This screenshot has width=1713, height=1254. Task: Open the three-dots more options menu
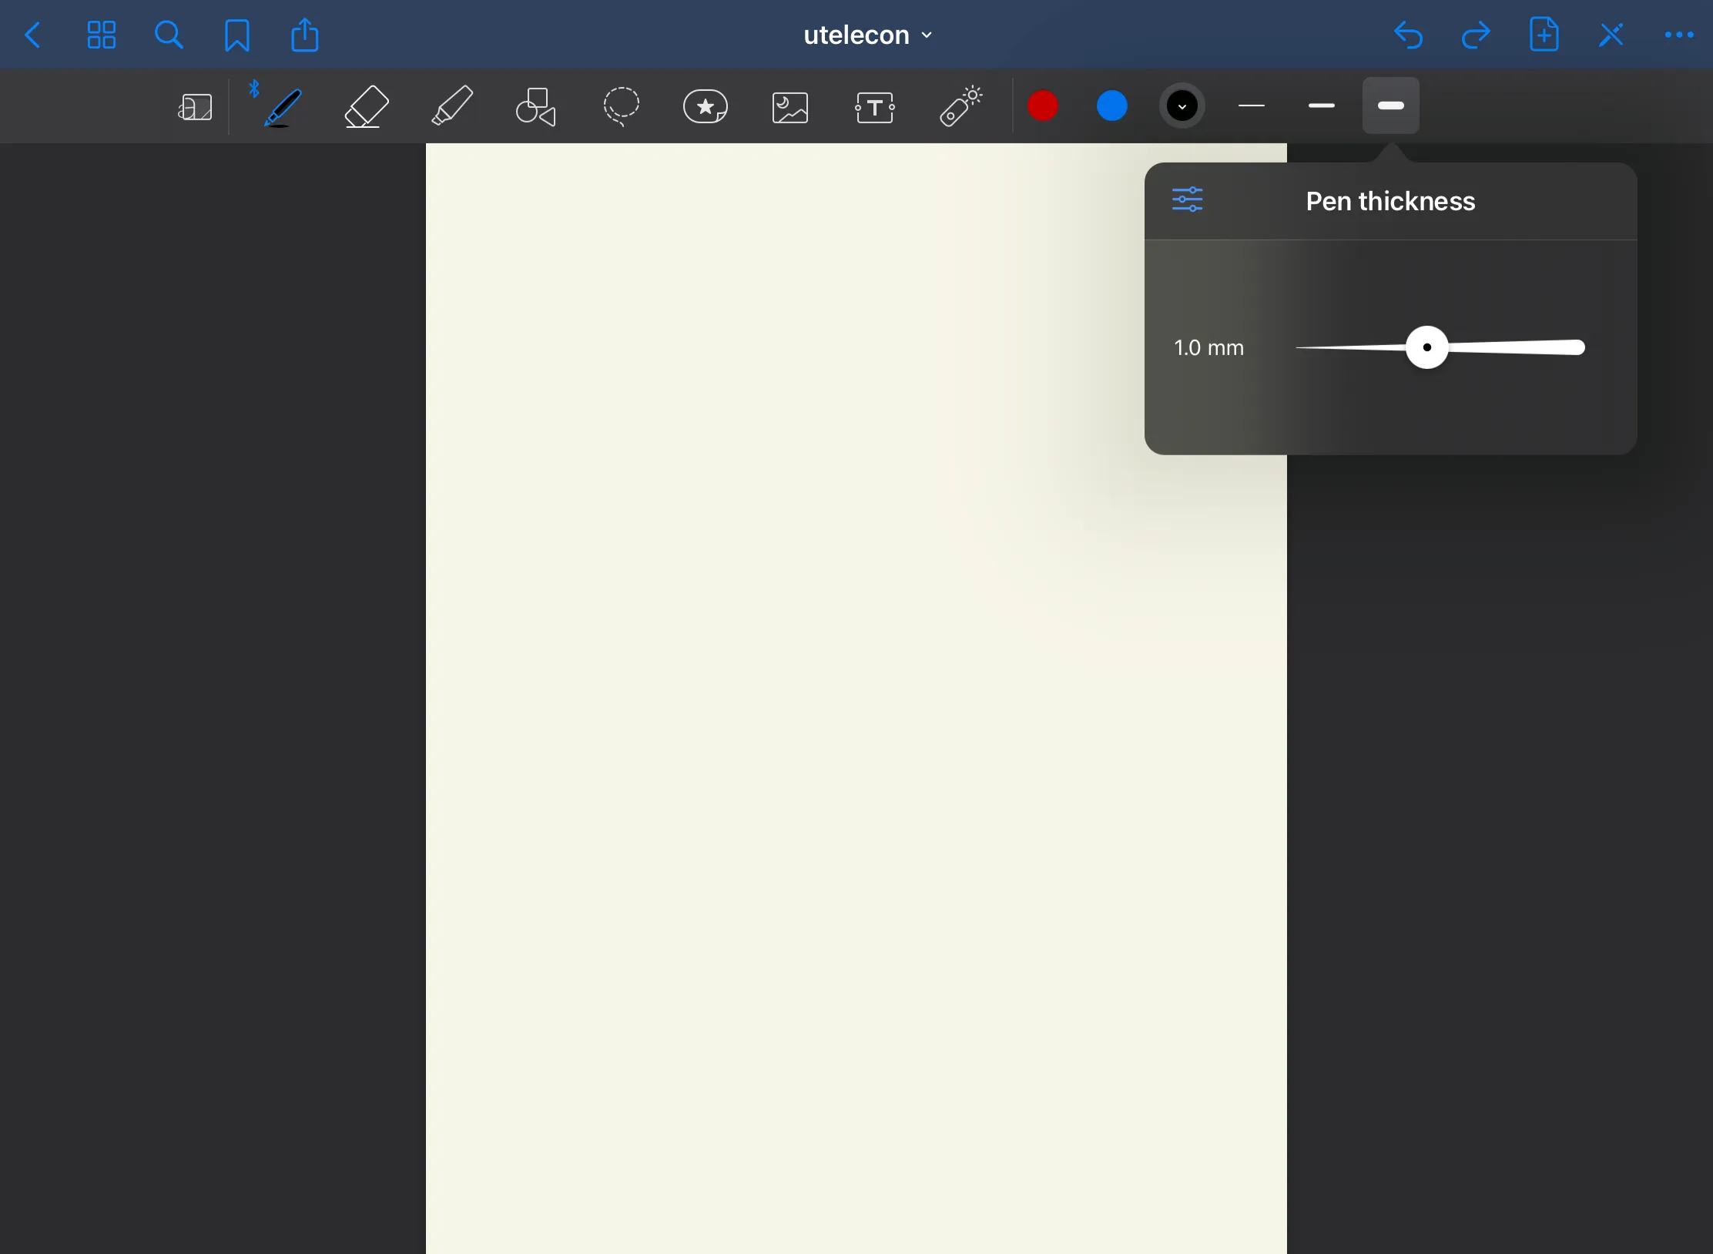coord(1678,35)
